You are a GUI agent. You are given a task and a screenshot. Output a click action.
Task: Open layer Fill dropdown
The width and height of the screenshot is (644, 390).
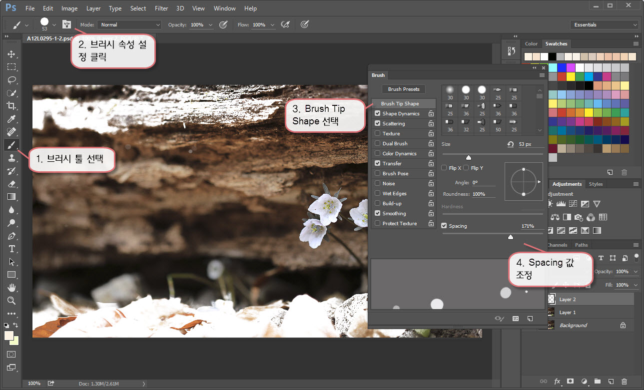(636, 285)
